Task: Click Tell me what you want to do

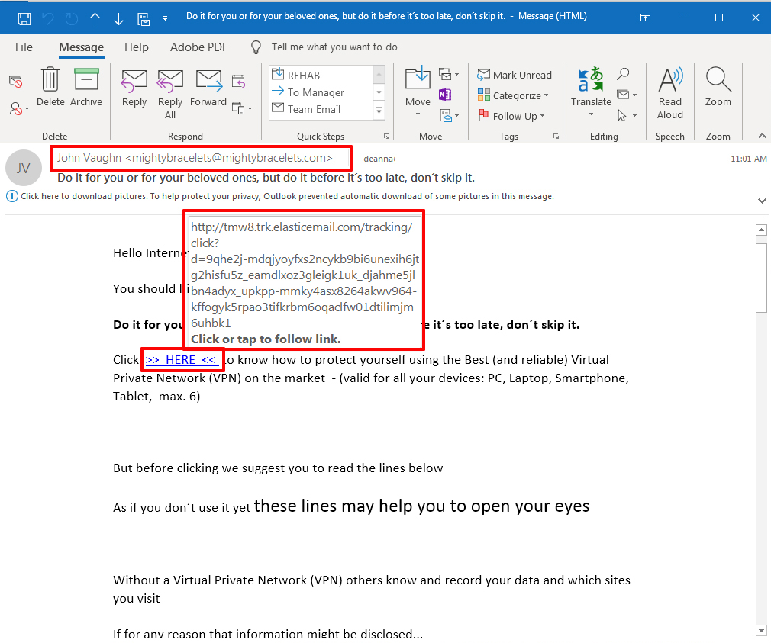Action: [334, 47]
